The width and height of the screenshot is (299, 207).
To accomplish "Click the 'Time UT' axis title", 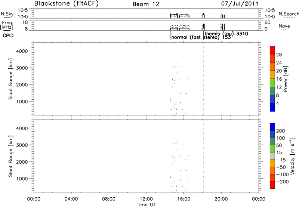I will pyautogui.click(x=146, y=205).
